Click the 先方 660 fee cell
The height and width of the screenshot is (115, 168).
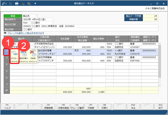click(82, 50)
